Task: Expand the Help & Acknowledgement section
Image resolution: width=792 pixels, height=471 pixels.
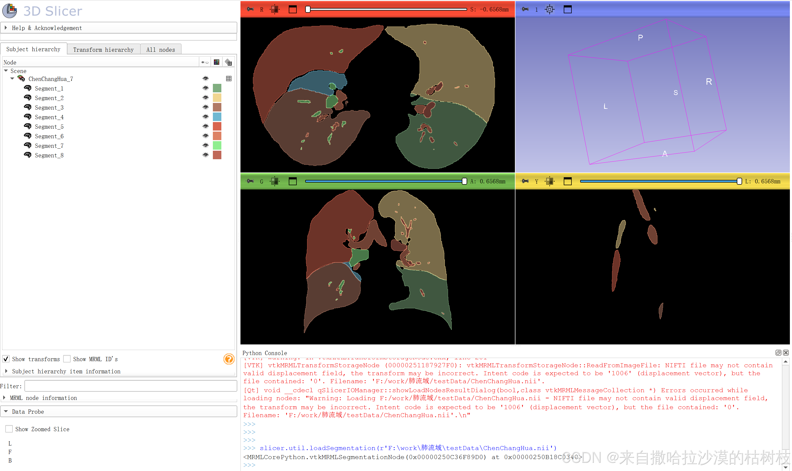Action: tap(6, 28)
